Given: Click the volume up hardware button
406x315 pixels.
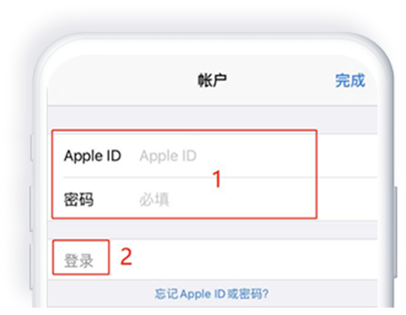Looking at the screenshot, I should click(31, 208).
